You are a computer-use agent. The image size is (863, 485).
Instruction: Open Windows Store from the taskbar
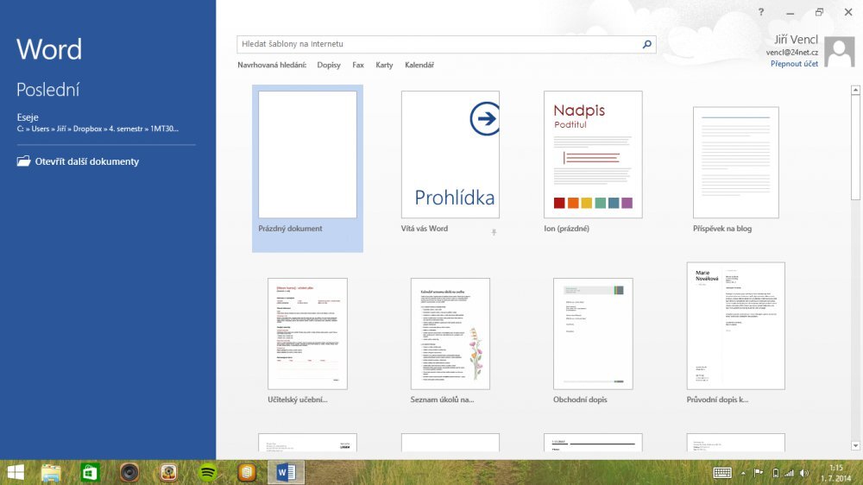pos(90,472)
